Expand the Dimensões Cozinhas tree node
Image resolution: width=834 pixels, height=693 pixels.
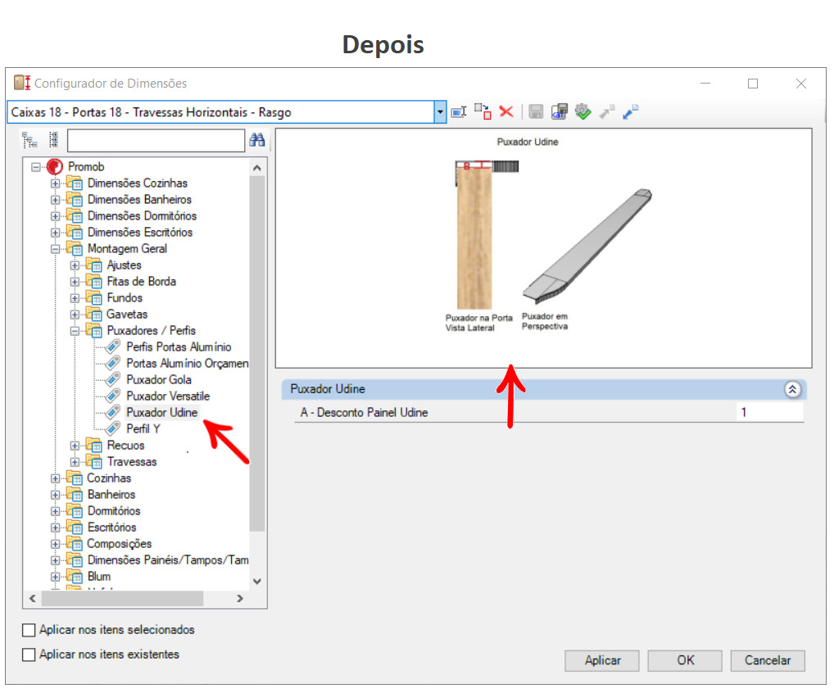click(56, 183)
